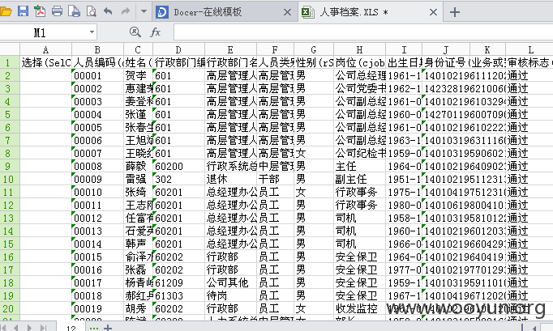Click cell 通过 in row 2

coord(529,76)
